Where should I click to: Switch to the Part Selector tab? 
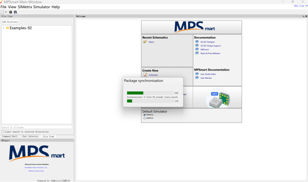coord(30,136)
